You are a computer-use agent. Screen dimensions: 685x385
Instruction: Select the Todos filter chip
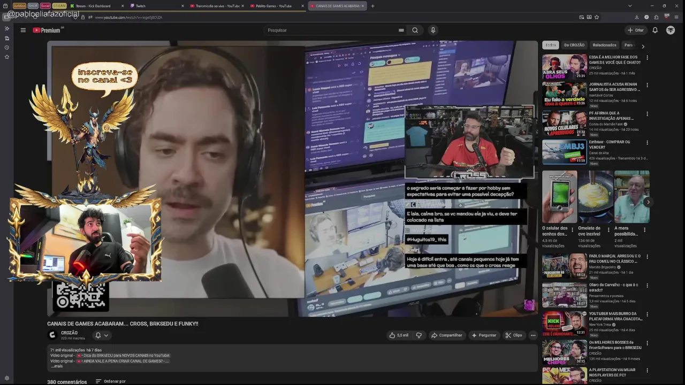(x=551, y=45)
